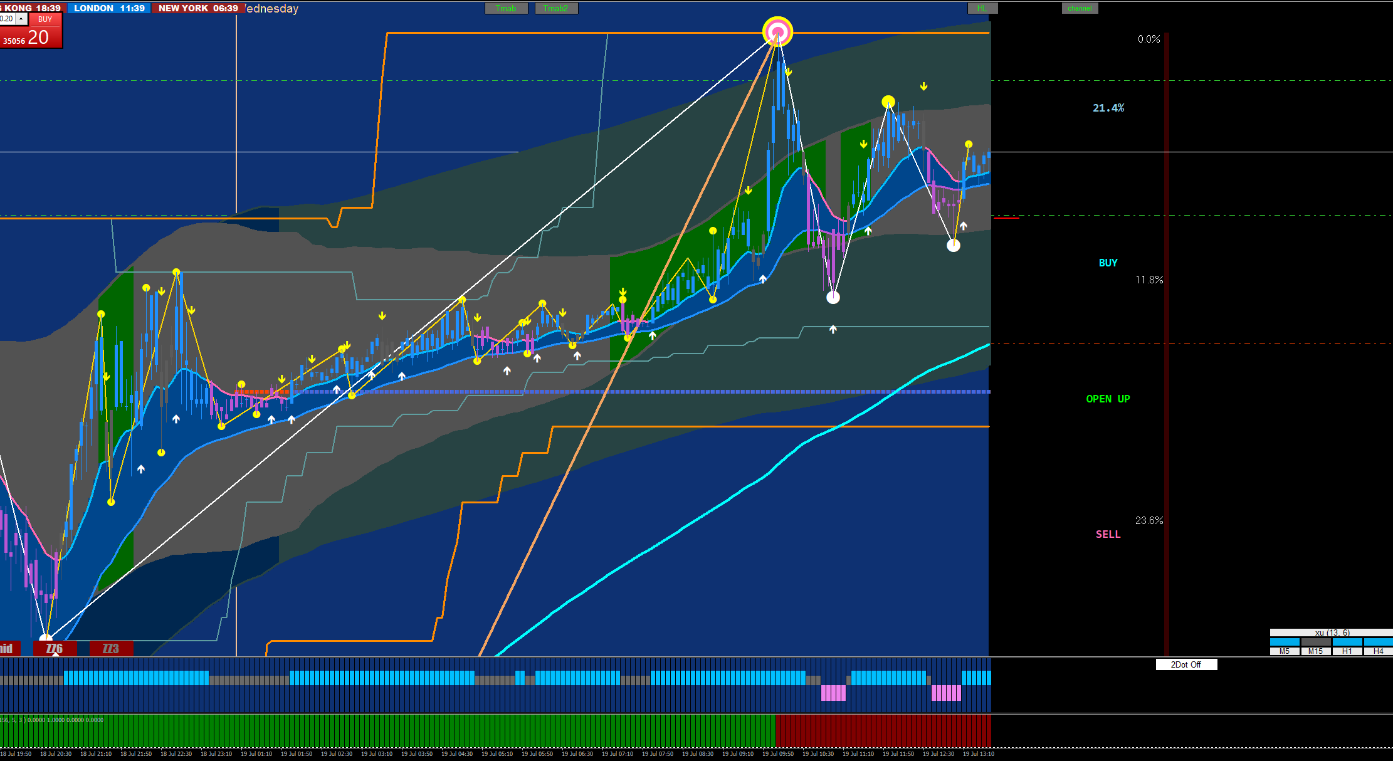
Task: Toggle the ZZ6 zigzag button
Action: tap(55, 649)
